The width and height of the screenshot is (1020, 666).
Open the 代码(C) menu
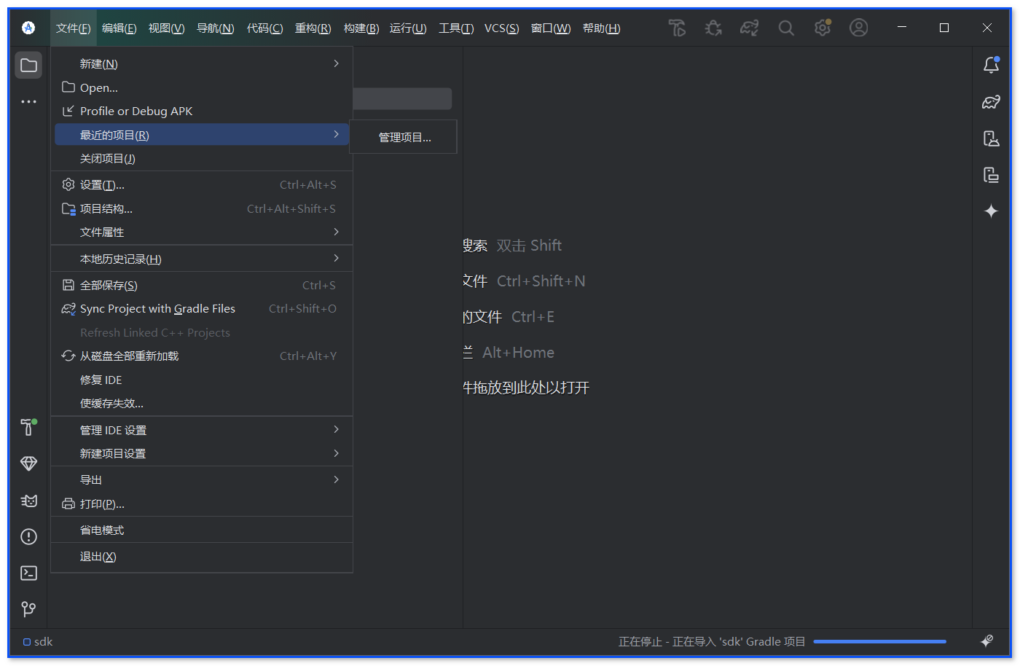point(264,28)
